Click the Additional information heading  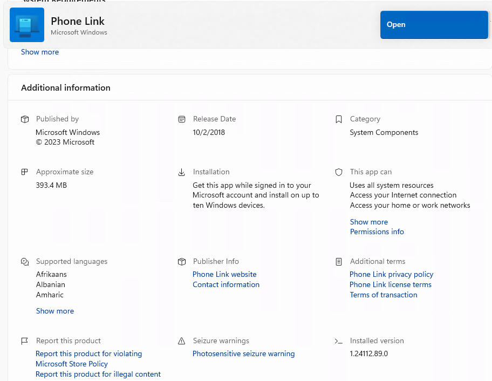[x=66, y=88]
